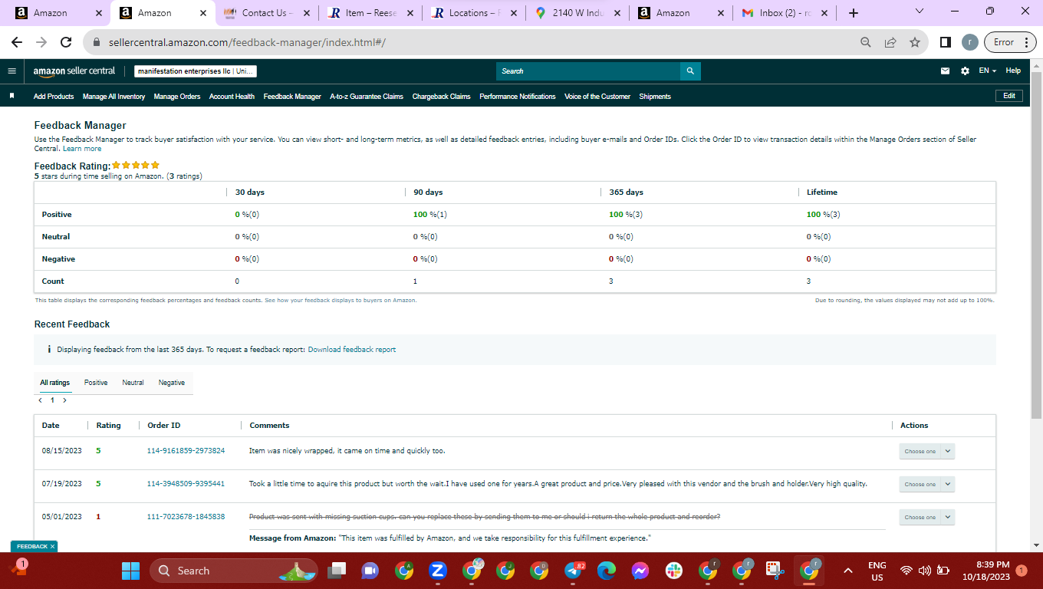Open the Chrome side panel icon
Image resolution: width=1043 pixels, height=589 pixels.
coord(946,42)
